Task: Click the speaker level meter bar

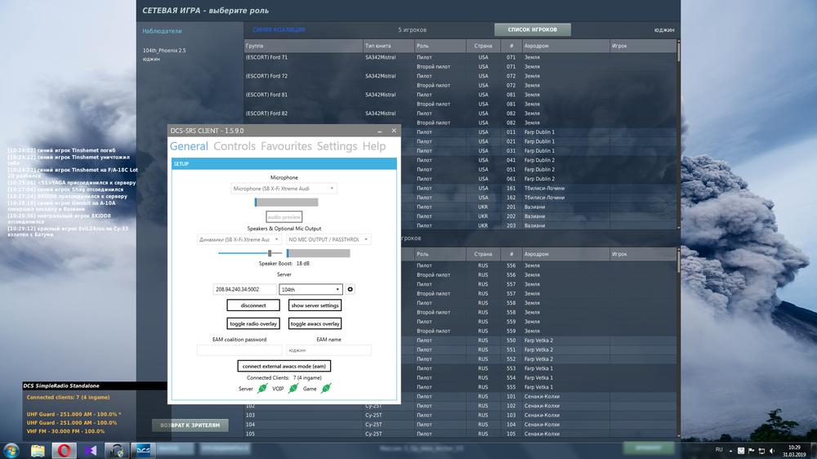Action: 318,253
